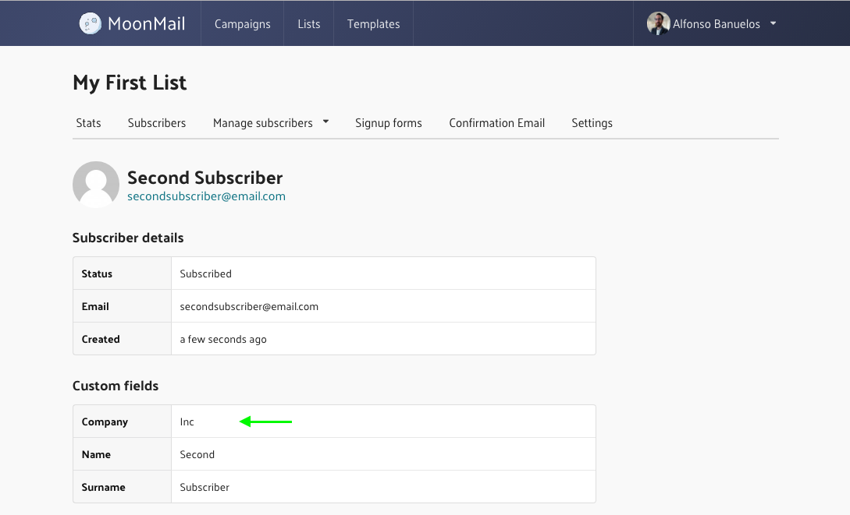Click the My First List heading
This screenshot has width=850, height=515.
click(130, 83)
